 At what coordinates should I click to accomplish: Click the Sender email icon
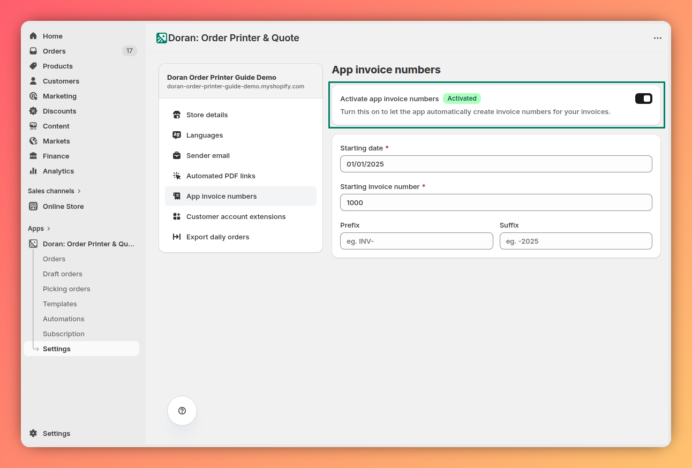pyautogui.click(x=177, y=155)
